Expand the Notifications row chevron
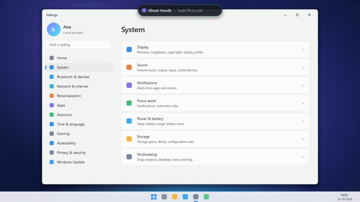360x202 pixels. point(302,86)
